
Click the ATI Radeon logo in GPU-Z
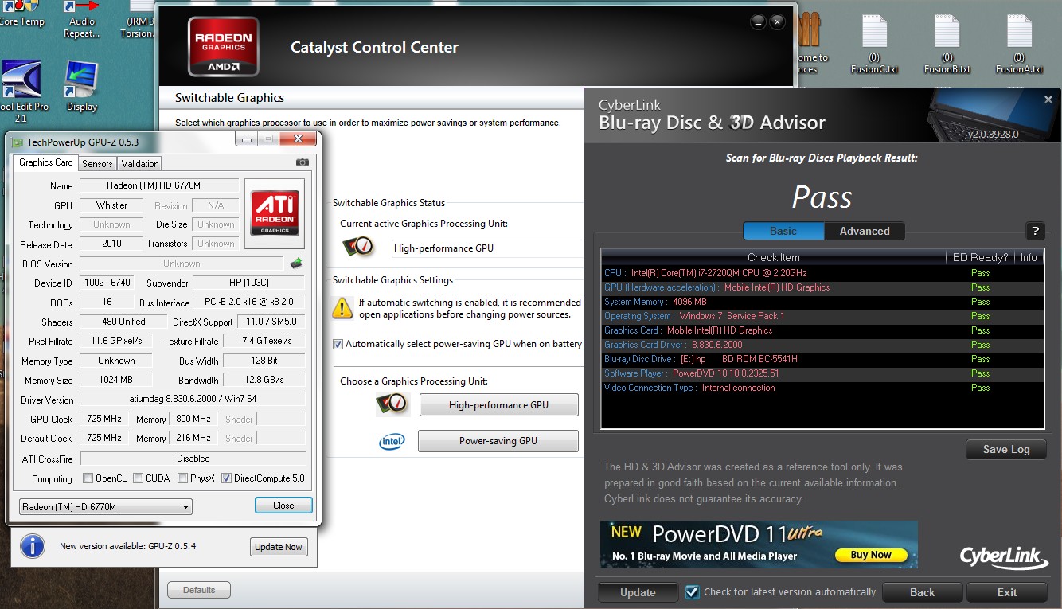[x=275, y=213]
